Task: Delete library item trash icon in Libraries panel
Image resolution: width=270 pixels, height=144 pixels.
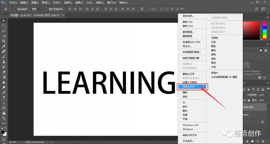Action: click(x=264, y=78)
